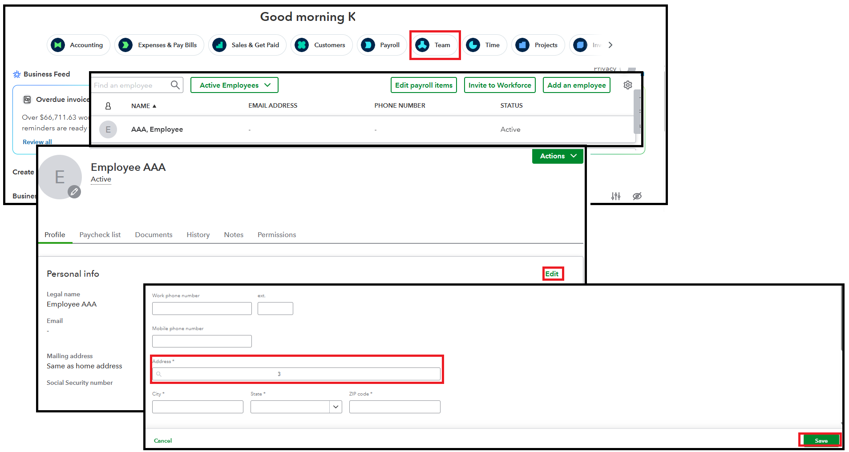Click the partly hidden icon after Projects
The width and height of the screenshot is (849, 452).
point(580,45)
